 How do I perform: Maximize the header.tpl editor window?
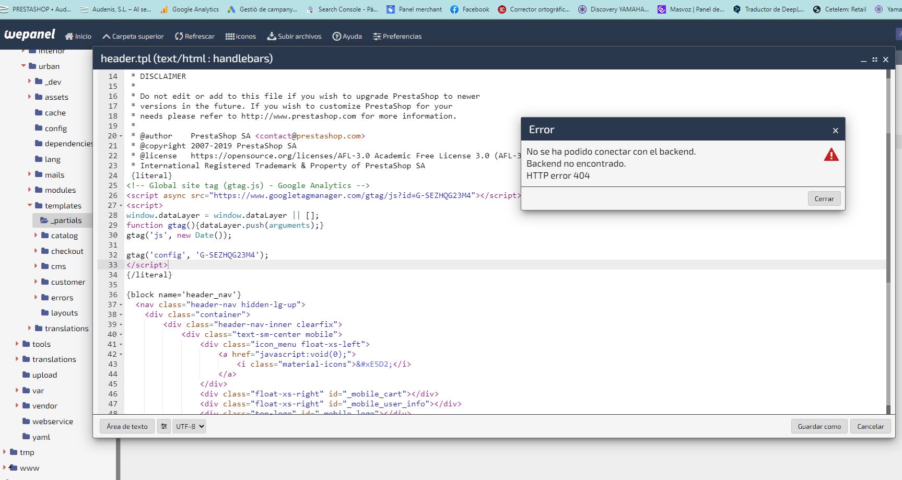click(874, 60)
